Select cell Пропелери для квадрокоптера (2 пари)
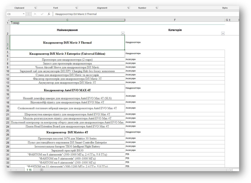This screenshot has width=251, height=183. 67,60
